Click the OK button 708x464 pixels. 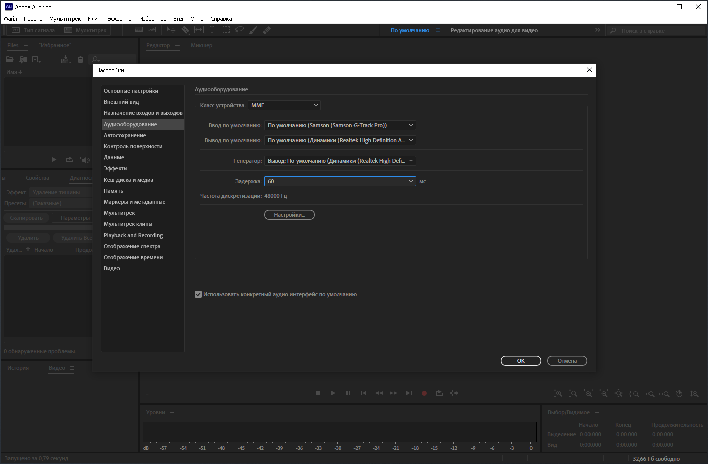[x=521, y=361]
